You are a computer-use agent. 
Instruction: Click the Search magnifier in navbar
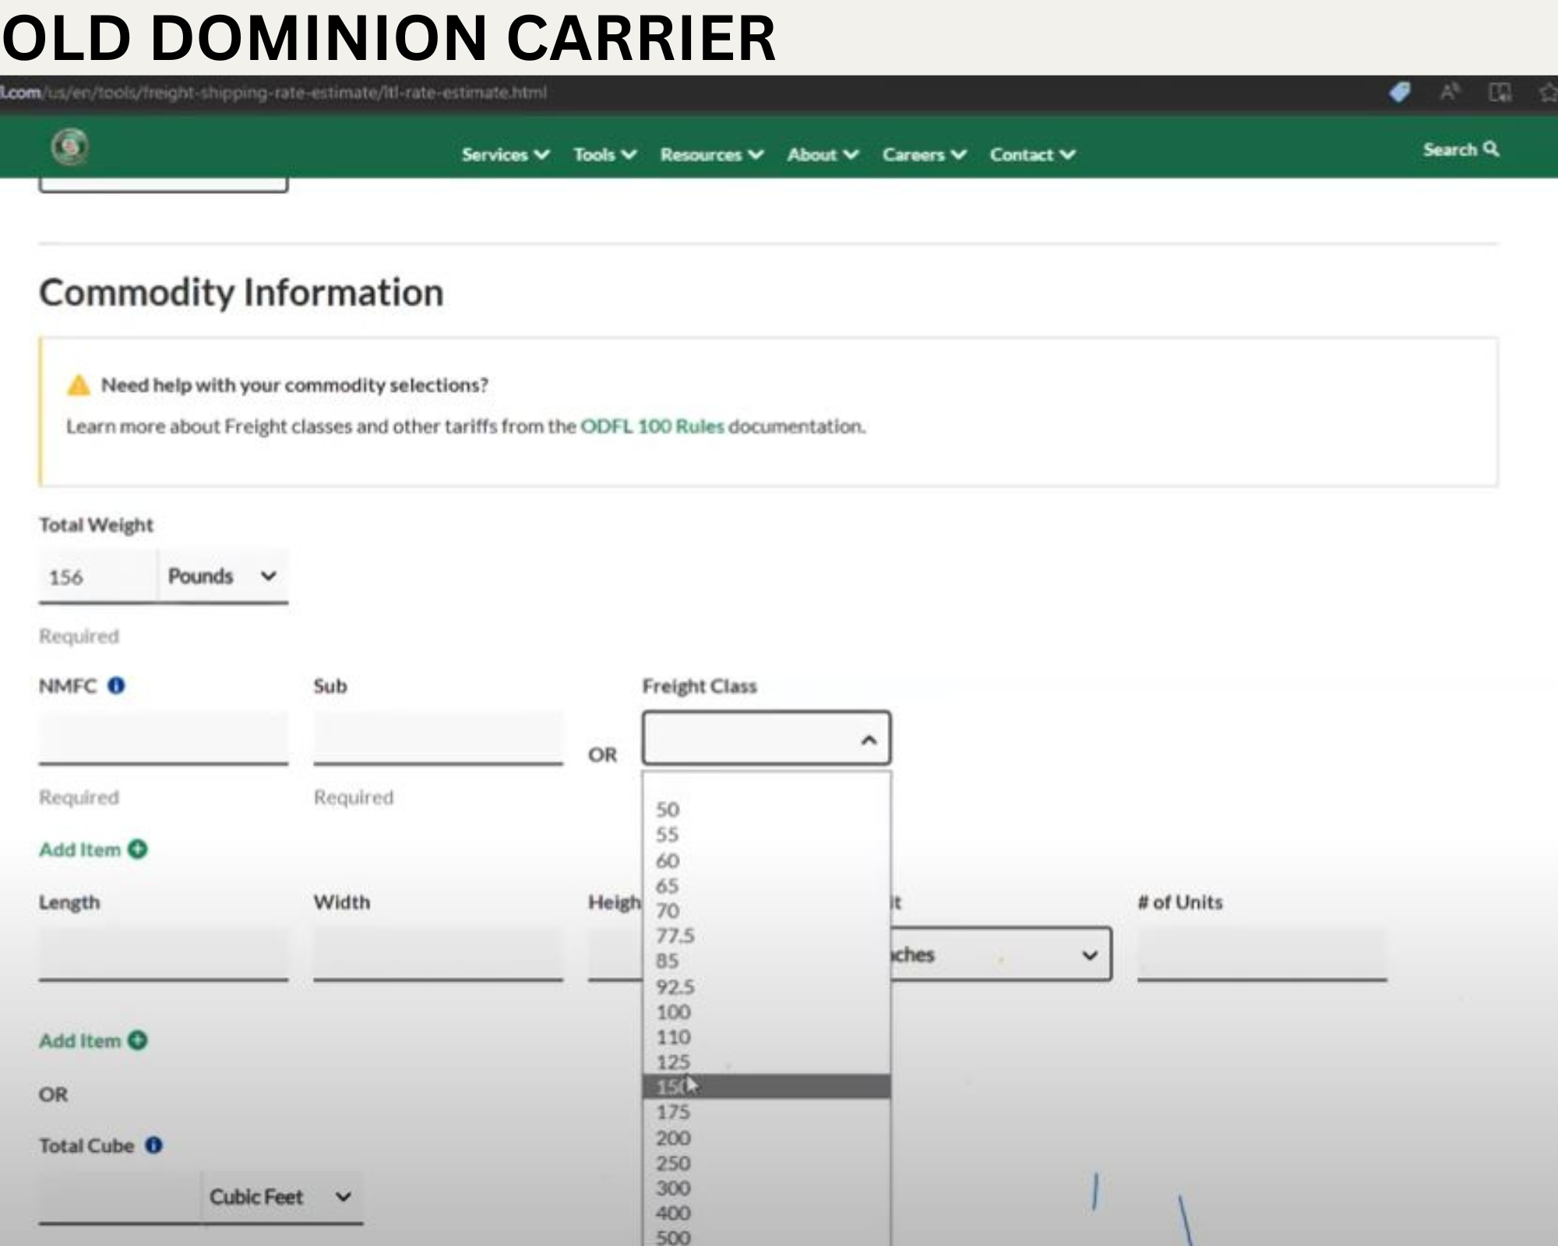tap(1491, 149)
